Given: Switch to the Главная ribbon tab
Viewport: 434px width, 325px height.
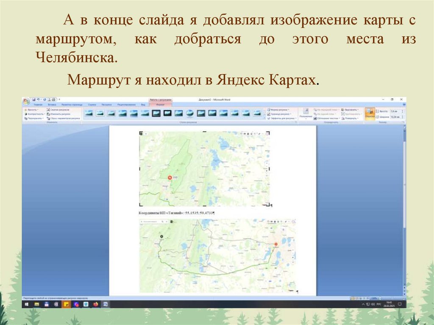Looking at the screenshot, I should 38,105.
